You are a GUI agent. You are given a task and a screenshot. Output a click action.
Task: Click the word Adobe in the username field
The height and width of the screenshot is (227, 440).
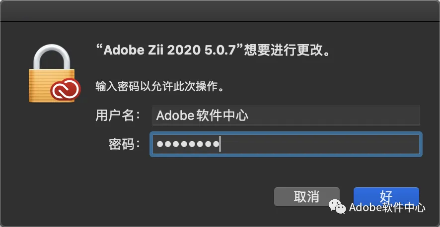[x=171, y=116]
